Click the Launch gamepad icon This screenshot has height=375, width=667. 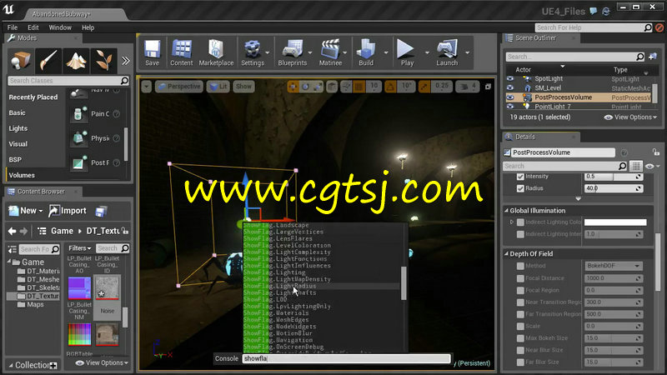coord(447,52)
